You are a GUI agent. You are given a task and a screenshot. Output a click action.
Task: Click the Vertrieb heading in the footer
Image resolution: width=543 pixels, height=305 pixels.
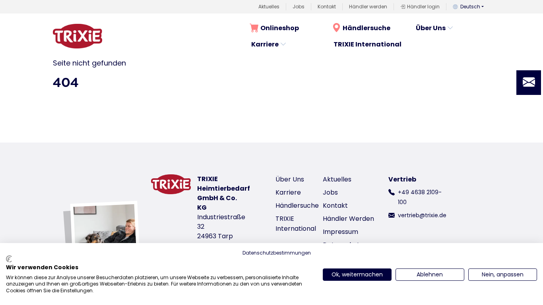point(402,179)
